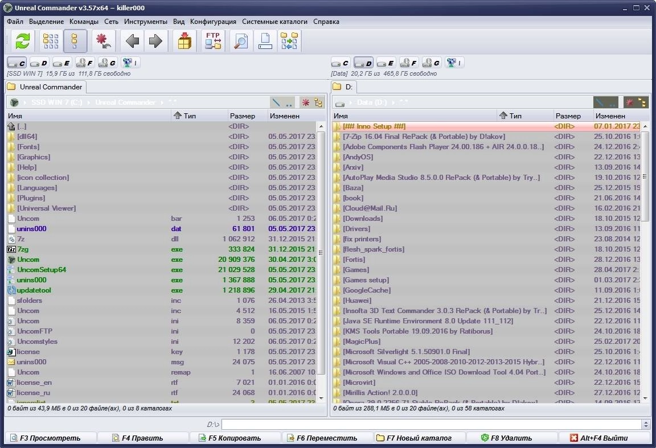Click left panel red star favorites icon
Viewport: 656px width, 448px height.
click(x=306, y=102)
